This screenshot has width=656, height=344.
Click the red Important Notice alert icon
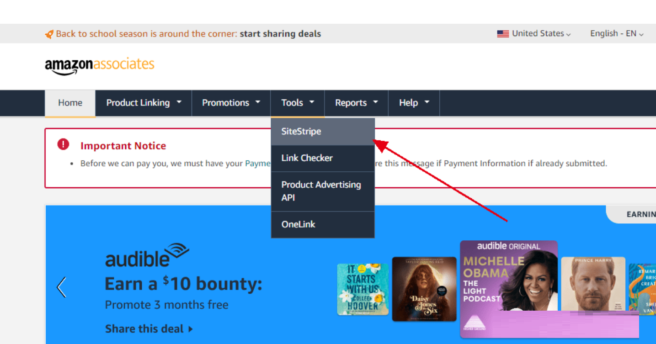coord(63,144)
